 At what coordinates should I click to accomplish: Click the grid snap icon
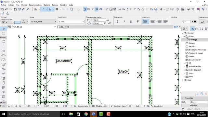pyautogui.click(x=57, y=9)
